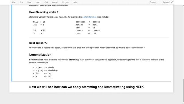Click the 'of course this is not' paragraph
The image size is (184, 104).
[x=87, y=48]
